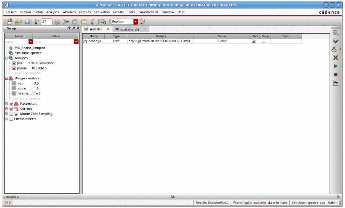Open the Name filter dropdown arrow

[x=30, y=42]
